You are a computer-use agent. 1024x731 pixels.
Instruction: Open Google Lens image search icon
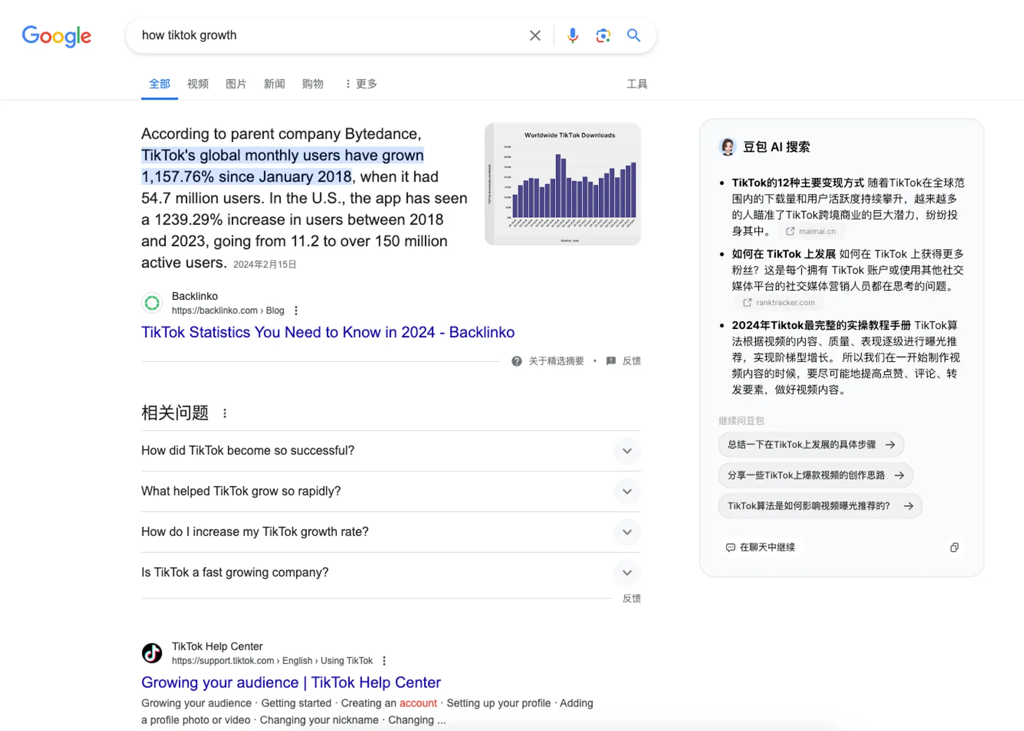(603, 35)
